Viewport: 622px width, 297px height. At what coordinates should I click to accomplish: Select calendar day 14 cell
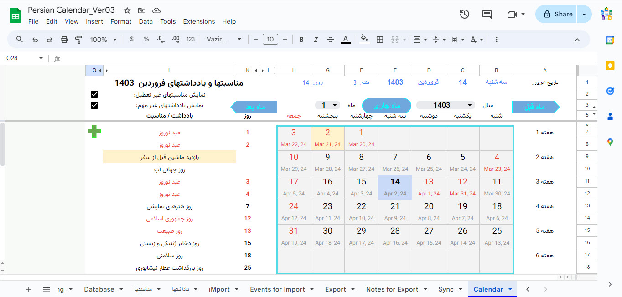[x=395, y=187]
